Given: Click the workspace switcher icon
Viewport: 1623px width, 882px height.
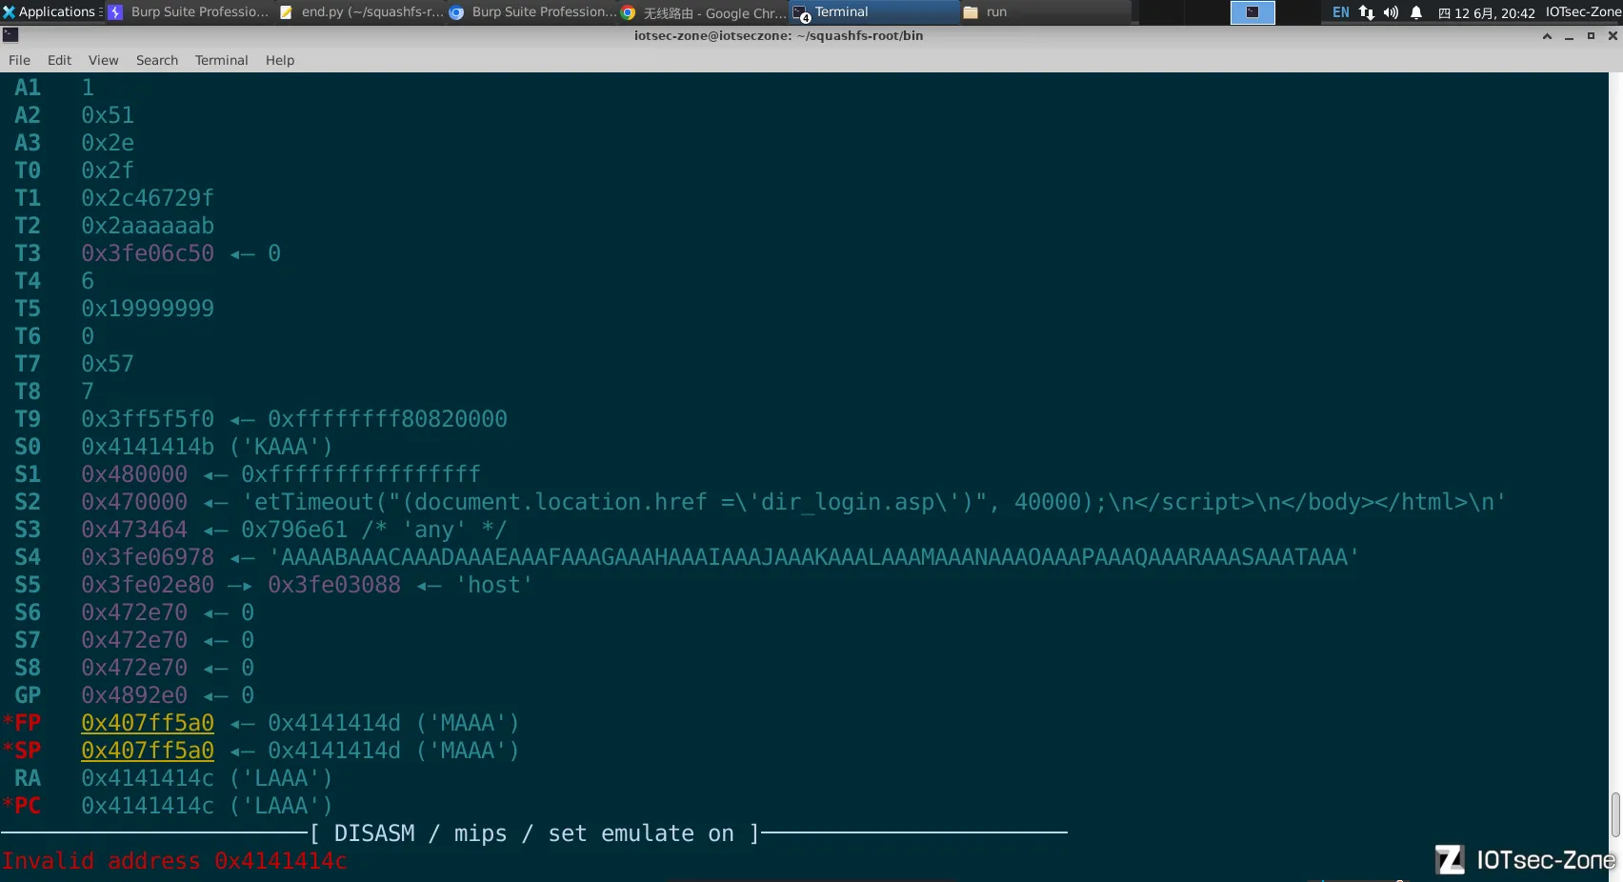Looking at the screenshot, I should [x=1252, y=12].
